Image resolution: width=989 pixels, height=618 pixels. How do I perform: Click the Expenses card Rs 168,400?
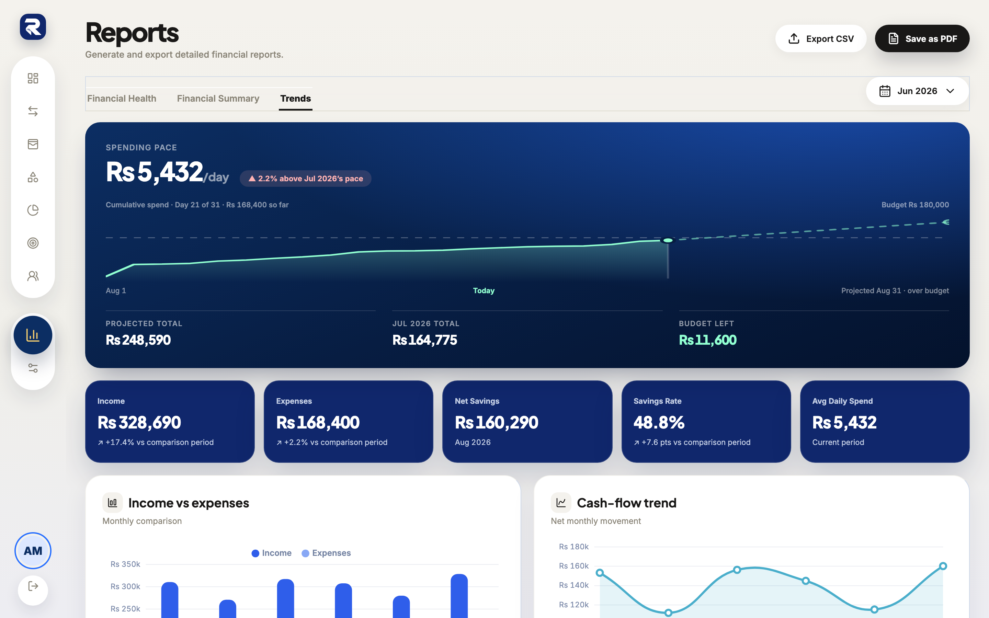click(x=348, y=421)
